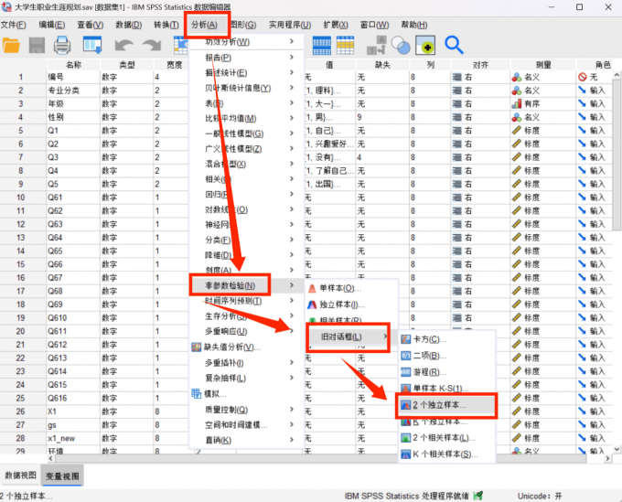Screen dimensions: 622x502
Task: Open the 数据(D) menu
Action: 129,25
